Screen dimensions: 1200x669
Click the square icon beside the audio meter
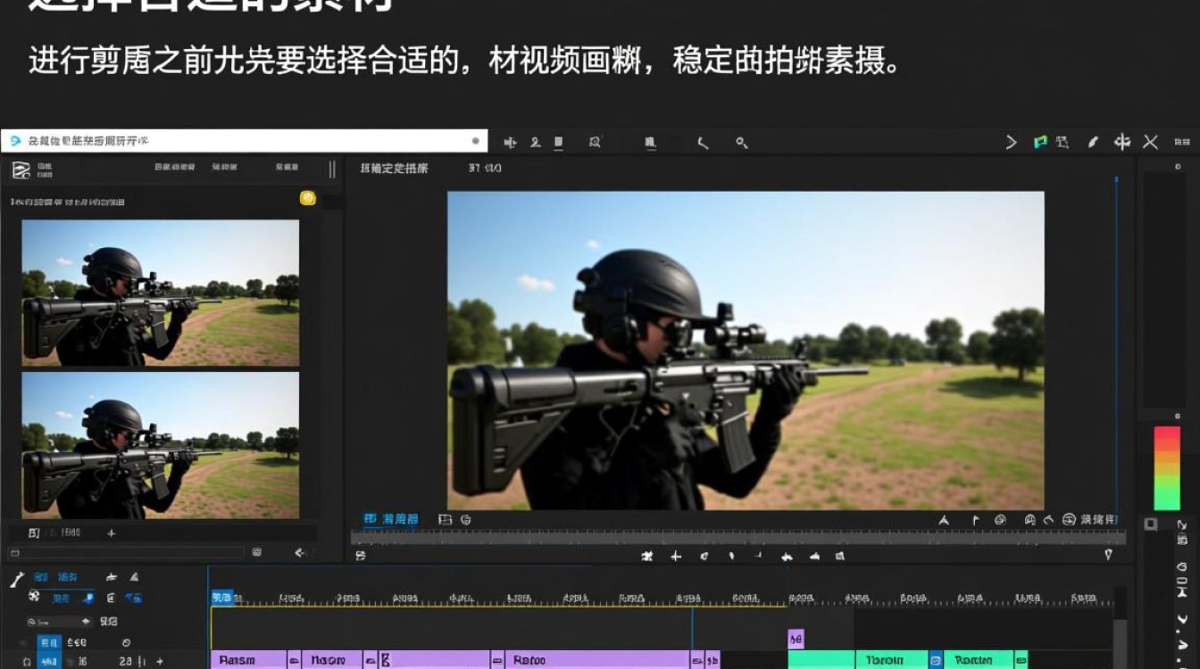[x=1151, y=524]
